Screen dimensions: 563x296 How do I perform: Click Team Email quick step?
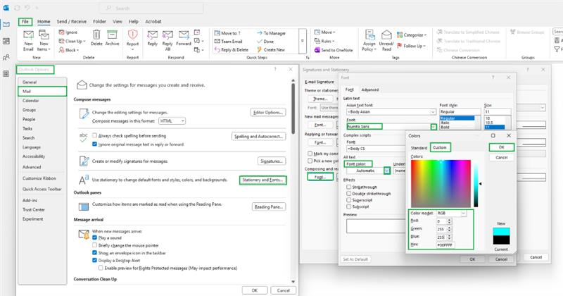(x=228, y=42)
